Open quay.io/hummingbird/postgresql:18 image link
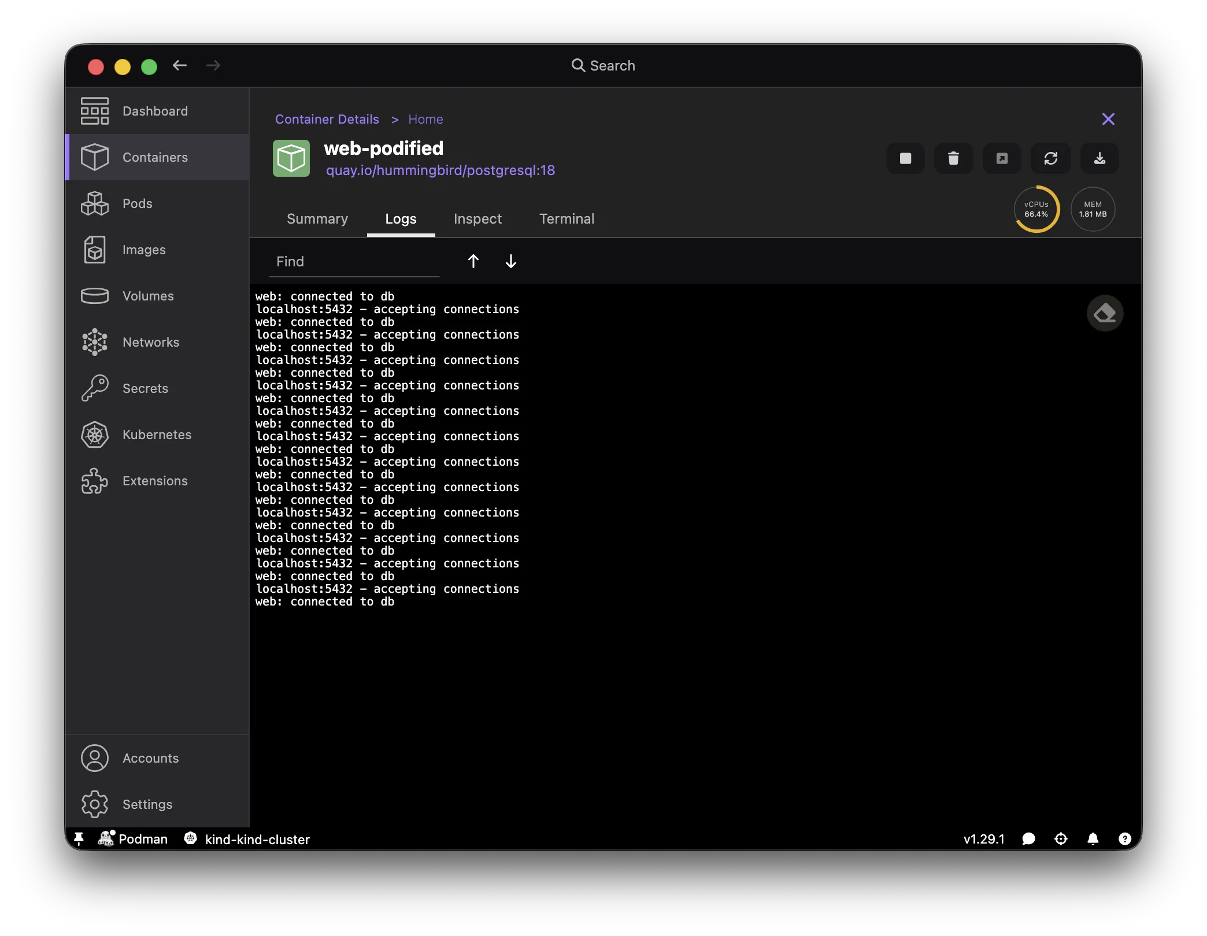This screenshot has height=936, width=1207. coord(440,170)
